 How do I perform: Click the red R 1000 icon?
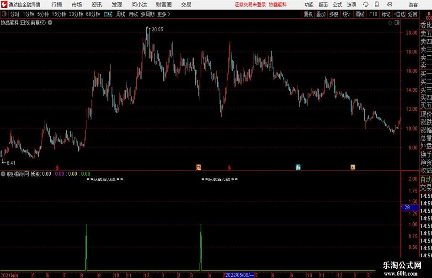pyautogui.click(x=429, y=16)
